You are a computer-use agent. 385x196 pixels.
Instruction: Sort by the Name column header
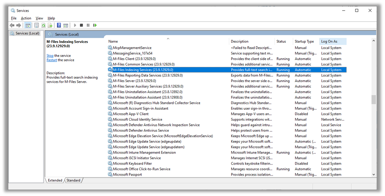[168, 42]
